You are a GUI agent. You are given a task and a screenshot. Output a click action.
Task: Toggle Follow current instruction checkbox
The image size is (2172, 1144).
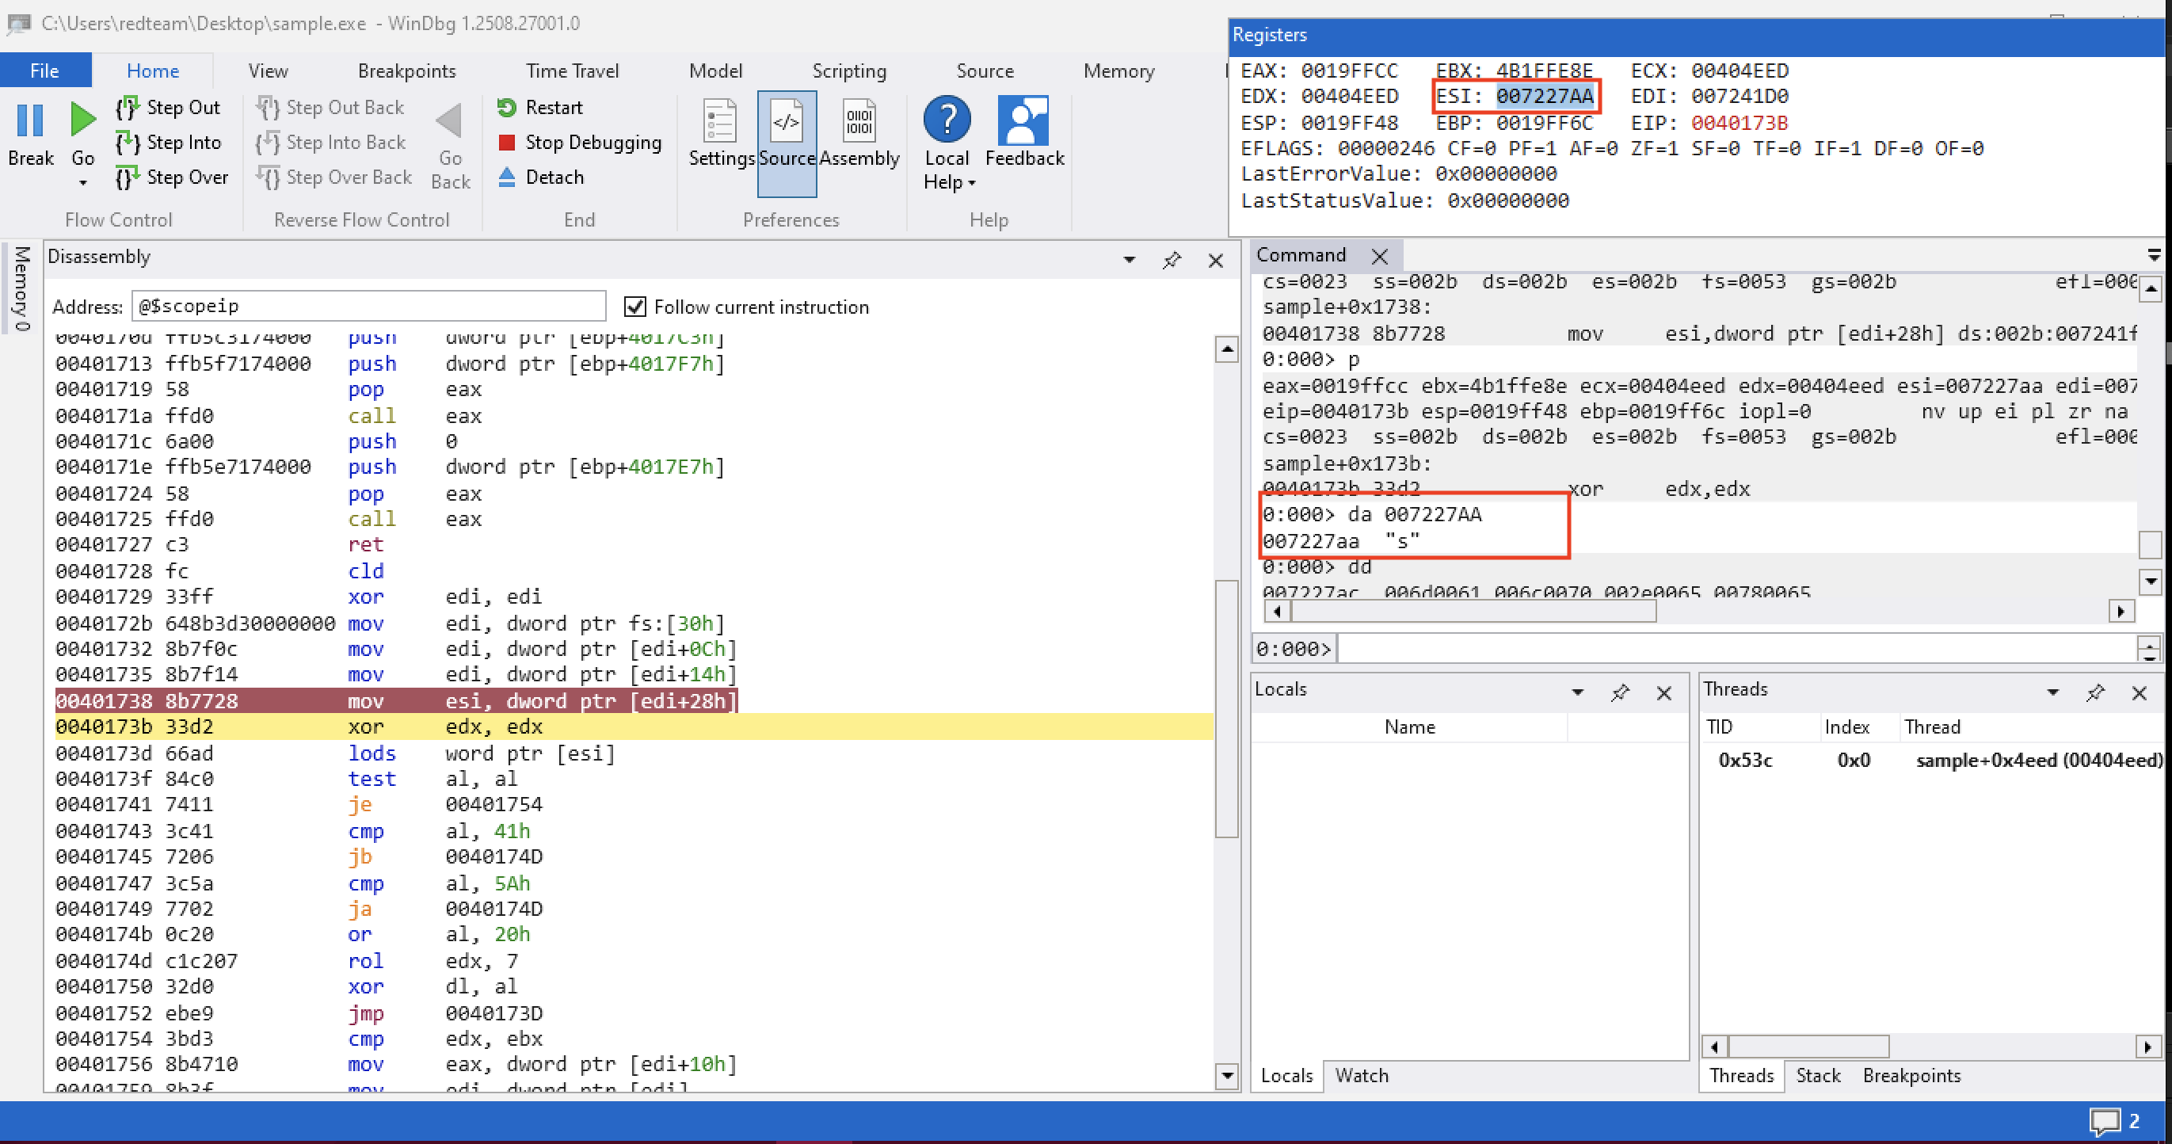click(635, 307)
